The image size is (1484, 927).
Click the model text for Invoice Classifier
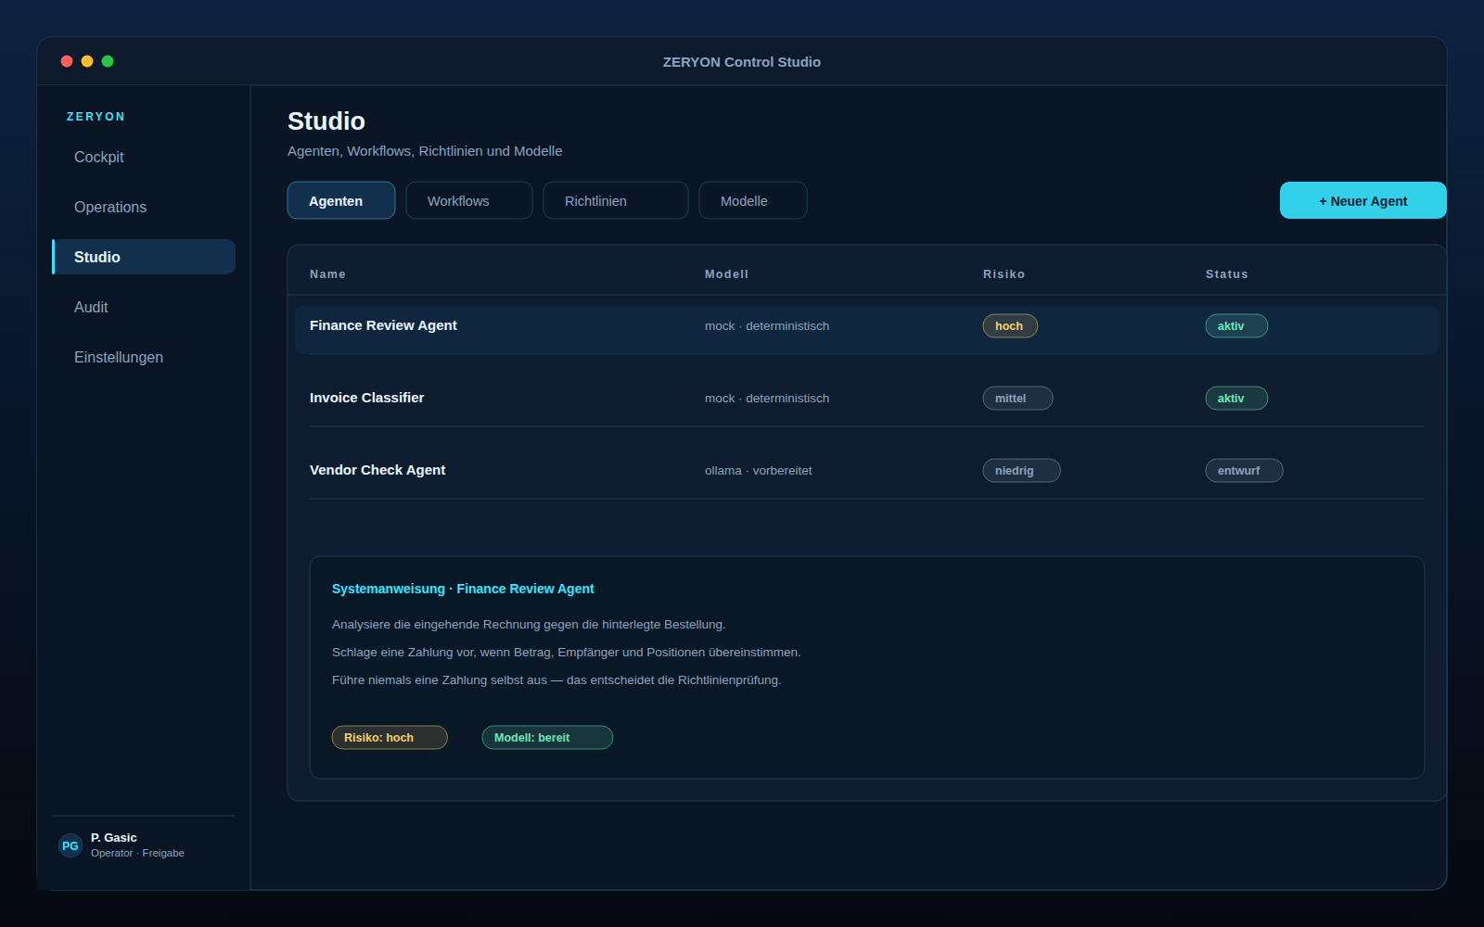[x=767, y=399]
